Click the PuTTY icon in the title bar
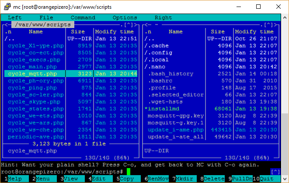 click(6, 6)
